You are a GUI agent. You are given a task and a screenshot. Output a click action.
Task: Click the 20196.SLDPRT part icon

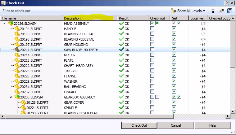tap(17, 39)
